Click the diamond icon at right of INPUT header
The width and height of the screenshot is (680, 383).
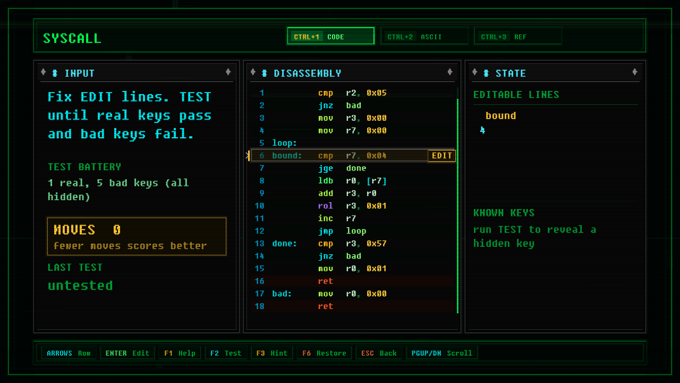point(228,72)
